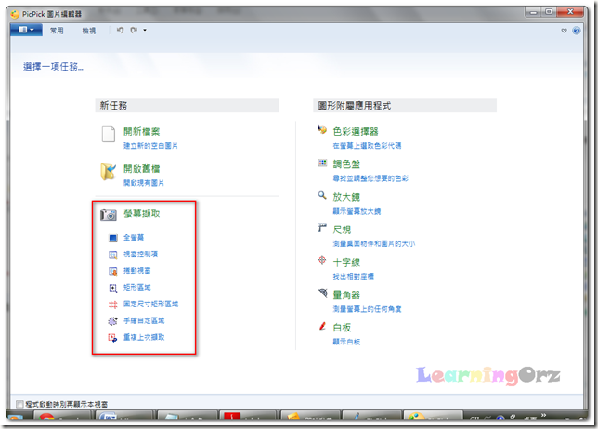
Task: Click the undo arrow in the toolbar
Action: coord(120,30)
